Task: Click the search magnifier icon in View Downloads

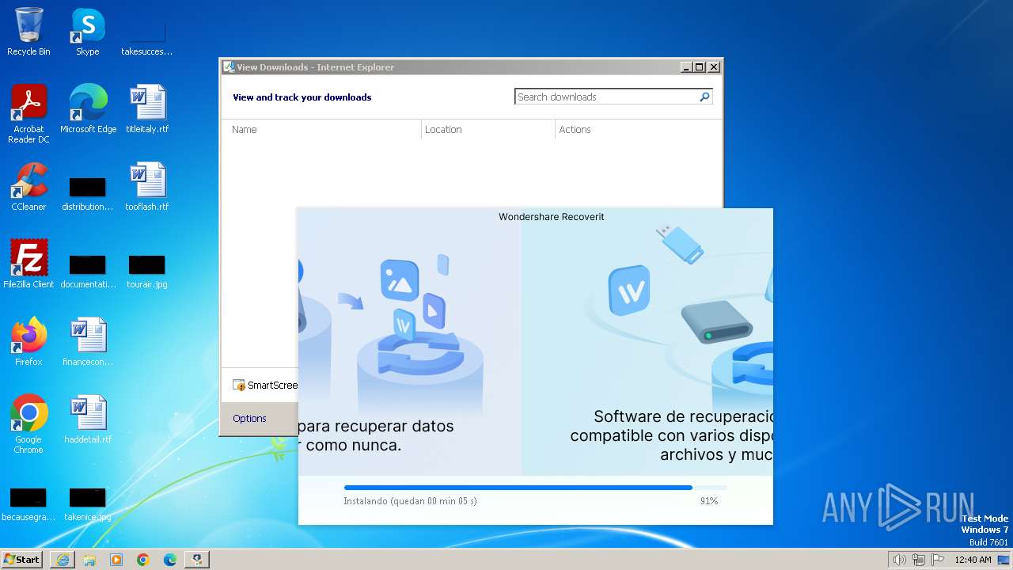Action: (704, 97)
